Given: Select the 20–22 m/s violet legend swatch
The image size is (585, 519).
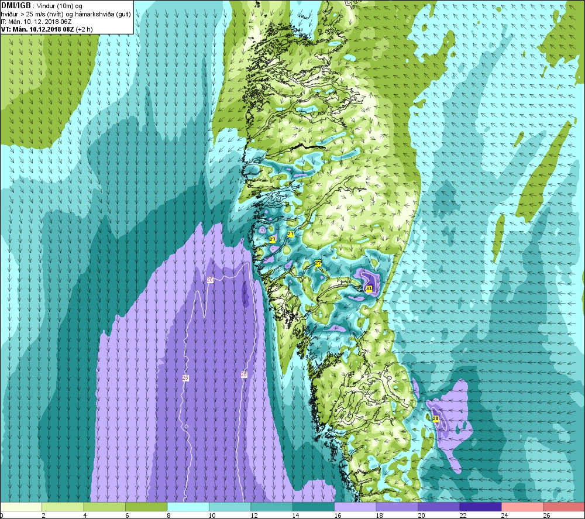Looking at the screenshot, I should [439, 507].
